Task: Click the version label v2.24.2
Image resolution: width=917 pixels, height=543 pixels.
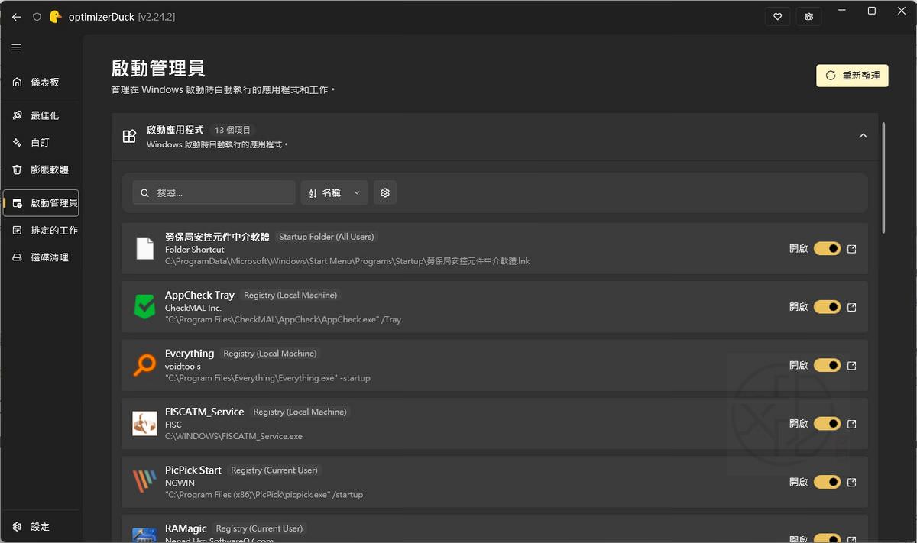Action: coord(157,17)
